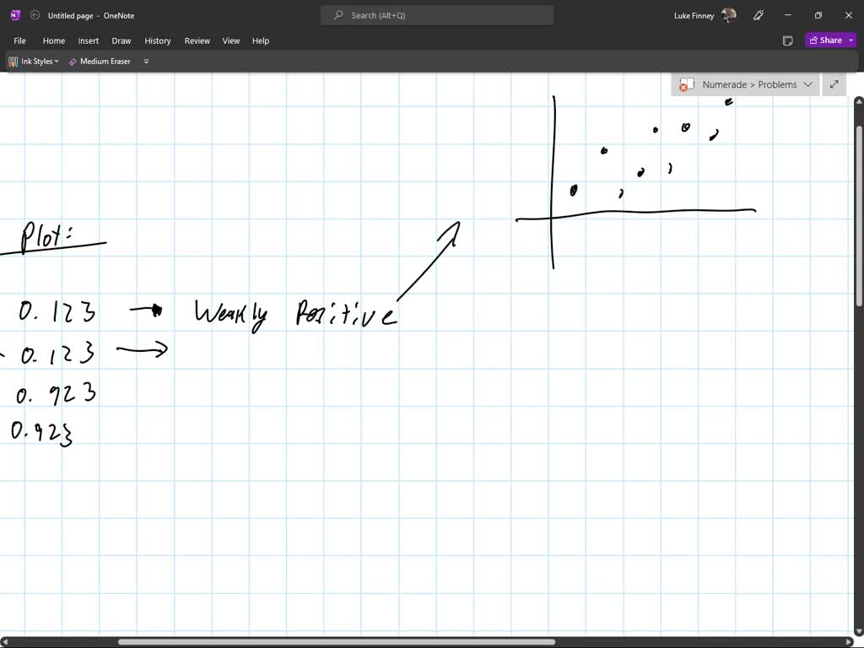Screen dimensions: 864x648
Task: Open the side panel icon below the title bar
Action: click(x=787, y=40)
